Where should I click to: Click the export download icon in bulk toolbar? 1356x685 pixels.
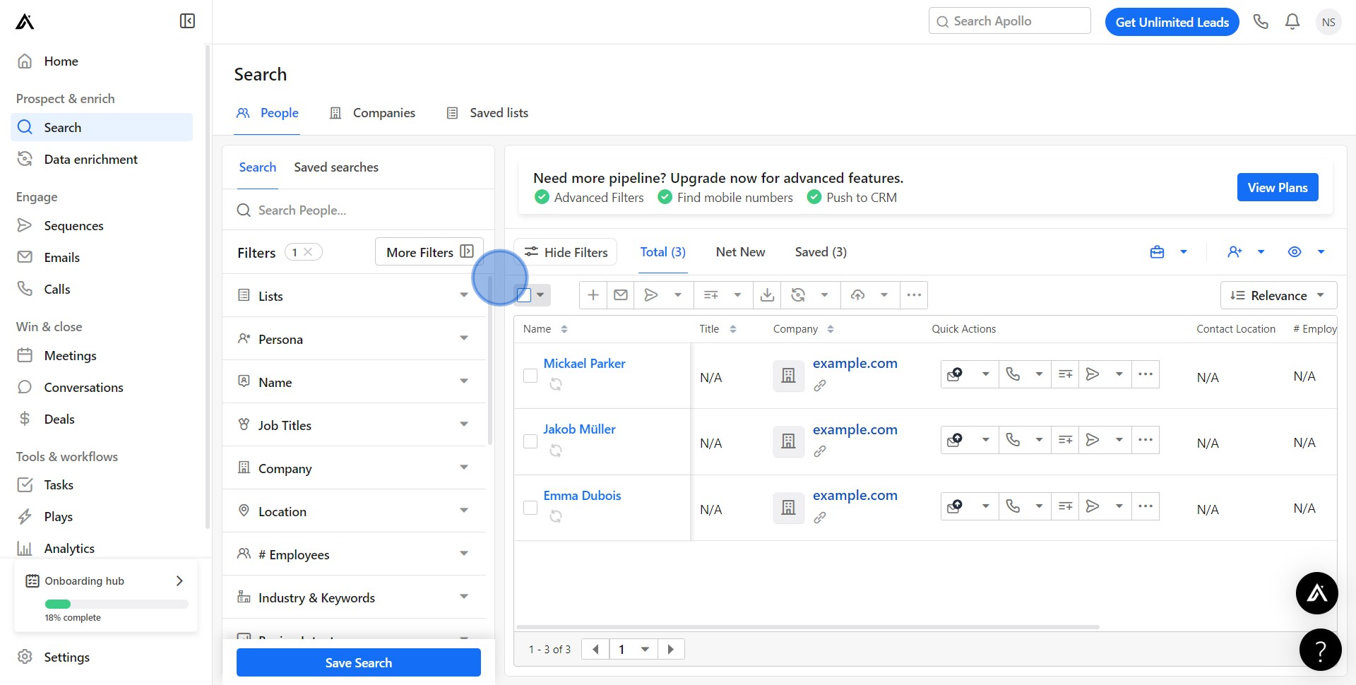click(x=767, y=295)
